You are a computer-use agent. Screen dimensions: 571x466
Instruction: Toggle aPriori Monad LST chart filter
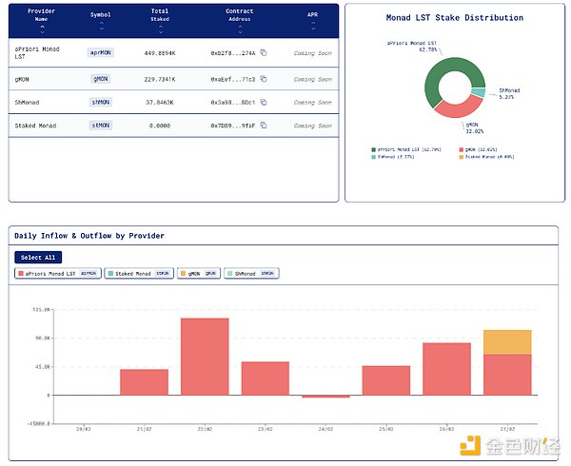[59, 273]
